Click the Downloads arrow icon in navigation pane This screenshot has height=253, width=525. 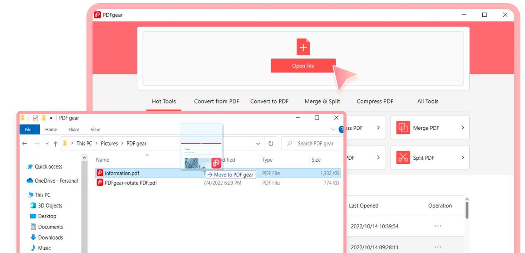tap(33, 237)
